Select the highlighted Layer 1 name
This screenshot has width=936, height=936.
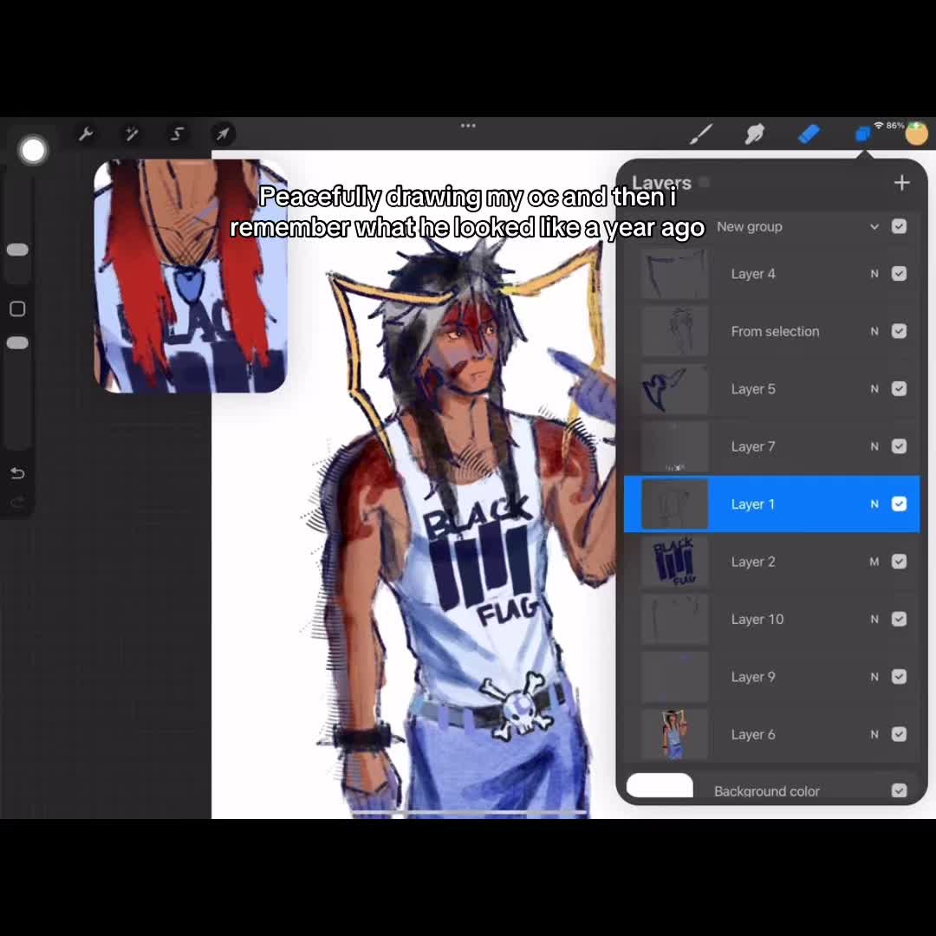point(753,504)
